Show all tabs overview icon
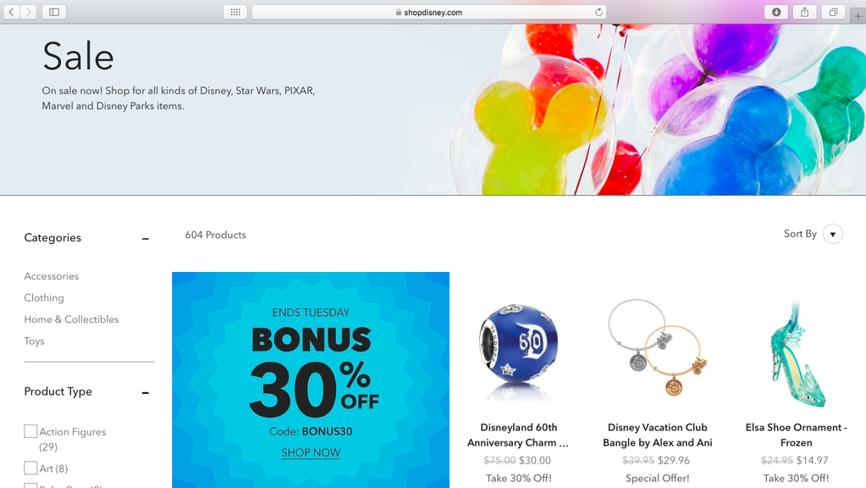 tap(834, 12)
